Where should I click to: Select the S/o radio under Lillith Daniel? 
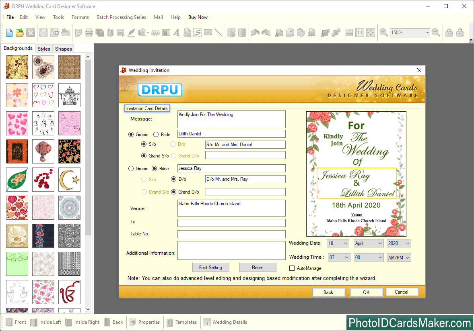(x=144, y=144)
